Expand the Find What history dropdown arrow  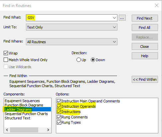coord(114,18)
